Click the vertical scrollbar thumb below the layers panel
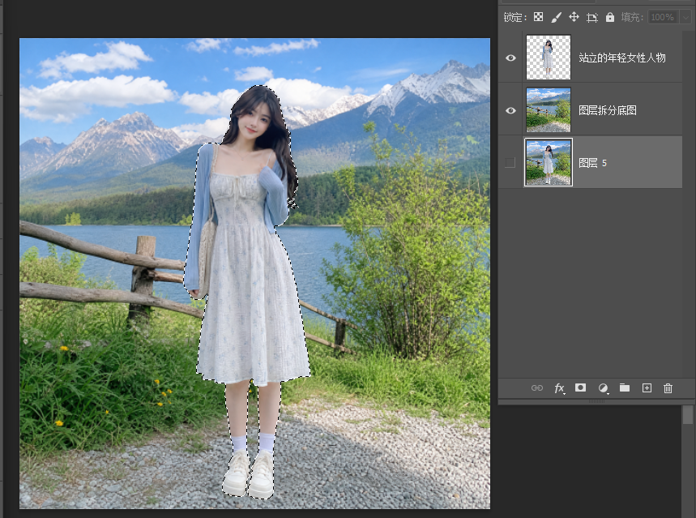 click(x=688, y=415)
